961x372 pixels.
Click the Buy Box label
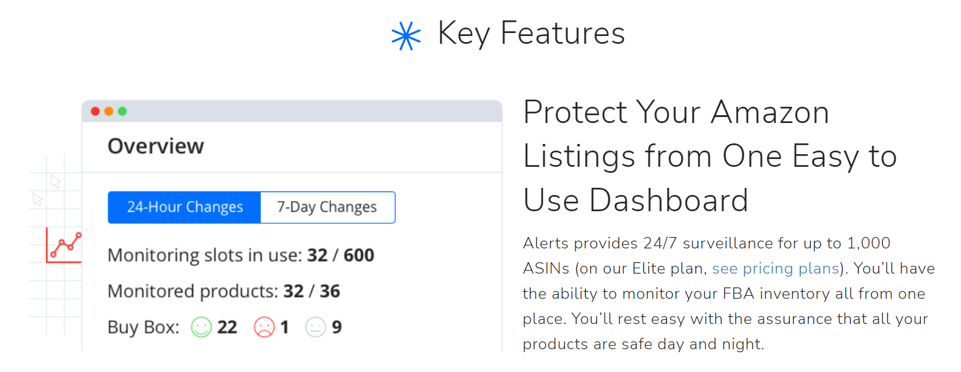143,328
